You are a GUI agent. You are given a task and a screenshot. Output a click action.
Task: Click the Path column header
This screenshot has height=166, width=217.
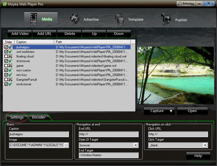[x=92, y=42]
